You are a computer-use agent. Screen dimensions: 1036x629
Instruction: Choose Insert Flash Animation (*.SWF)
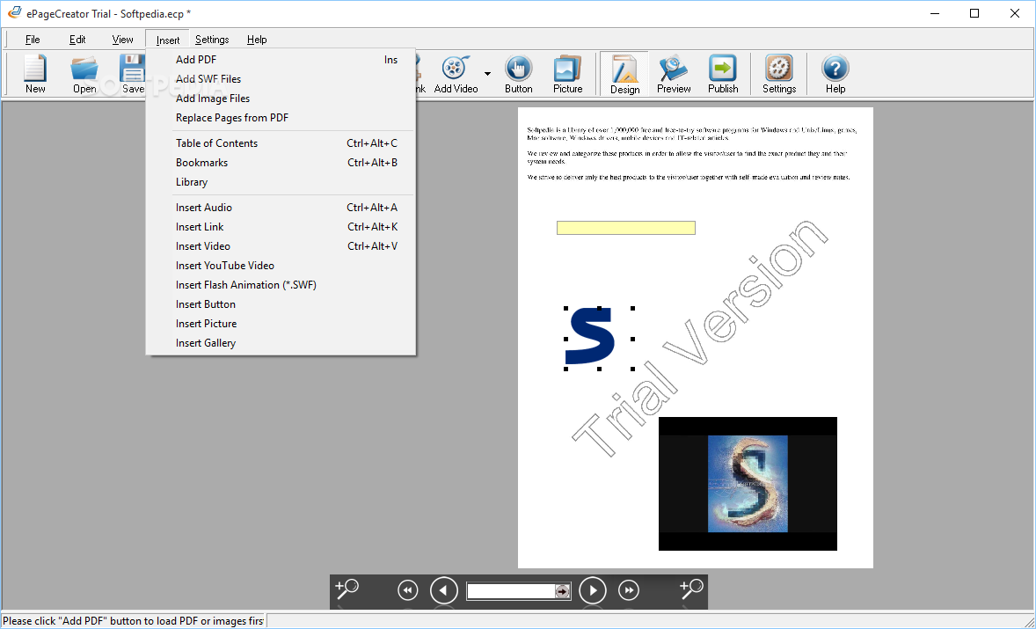coord(281,285)
